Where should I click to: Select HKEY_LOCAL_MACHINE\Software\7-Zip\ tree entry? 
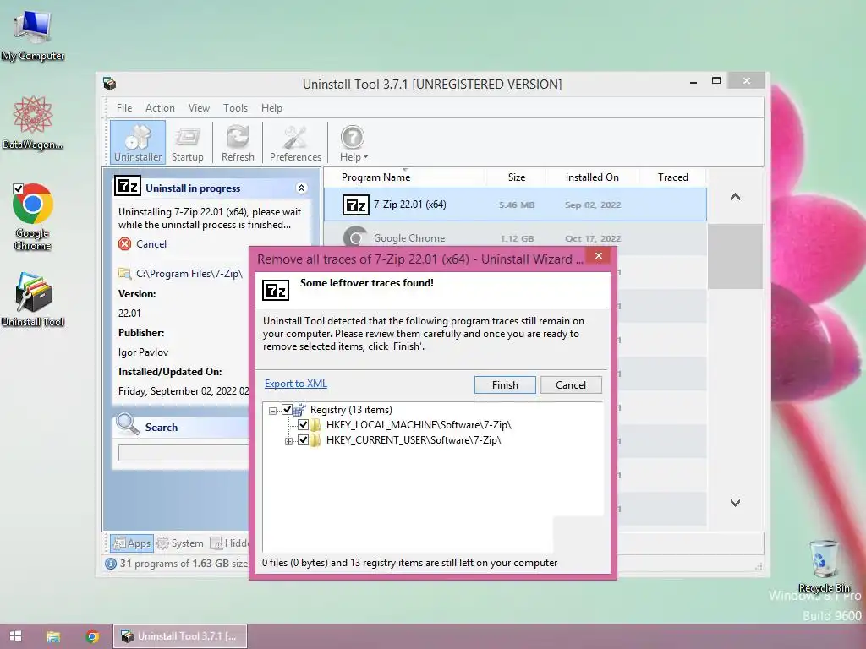[419, 425]
